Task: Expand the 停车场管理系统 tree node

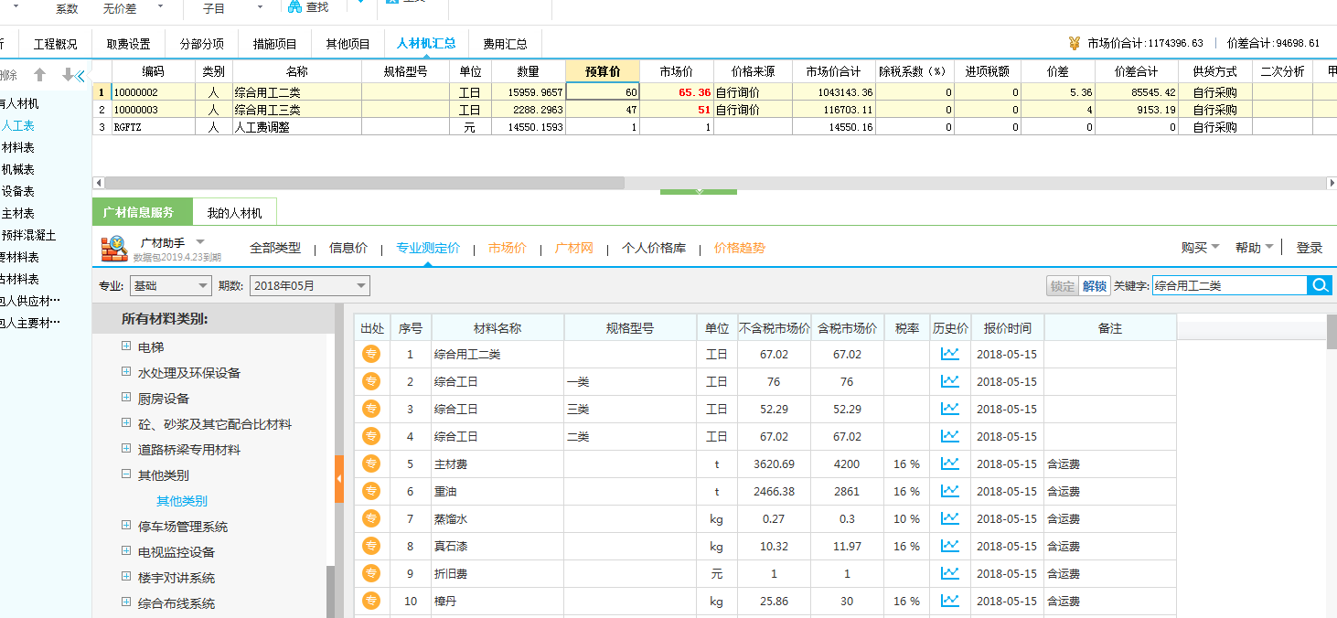Action: [126, 526]
